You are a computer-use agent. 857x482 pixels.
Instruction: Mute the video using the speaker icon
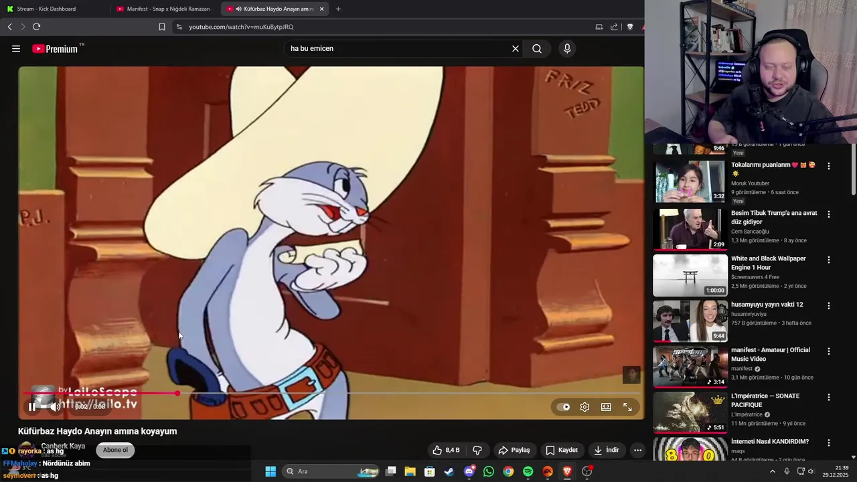coord(55,406)
